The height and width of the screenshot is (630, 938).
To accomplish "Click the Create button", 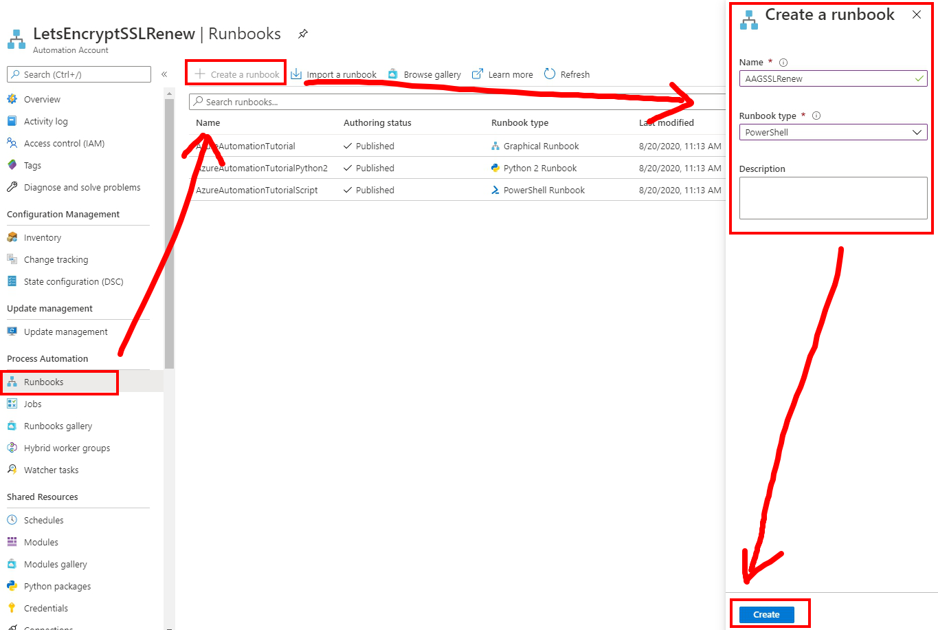I will 766,614.
